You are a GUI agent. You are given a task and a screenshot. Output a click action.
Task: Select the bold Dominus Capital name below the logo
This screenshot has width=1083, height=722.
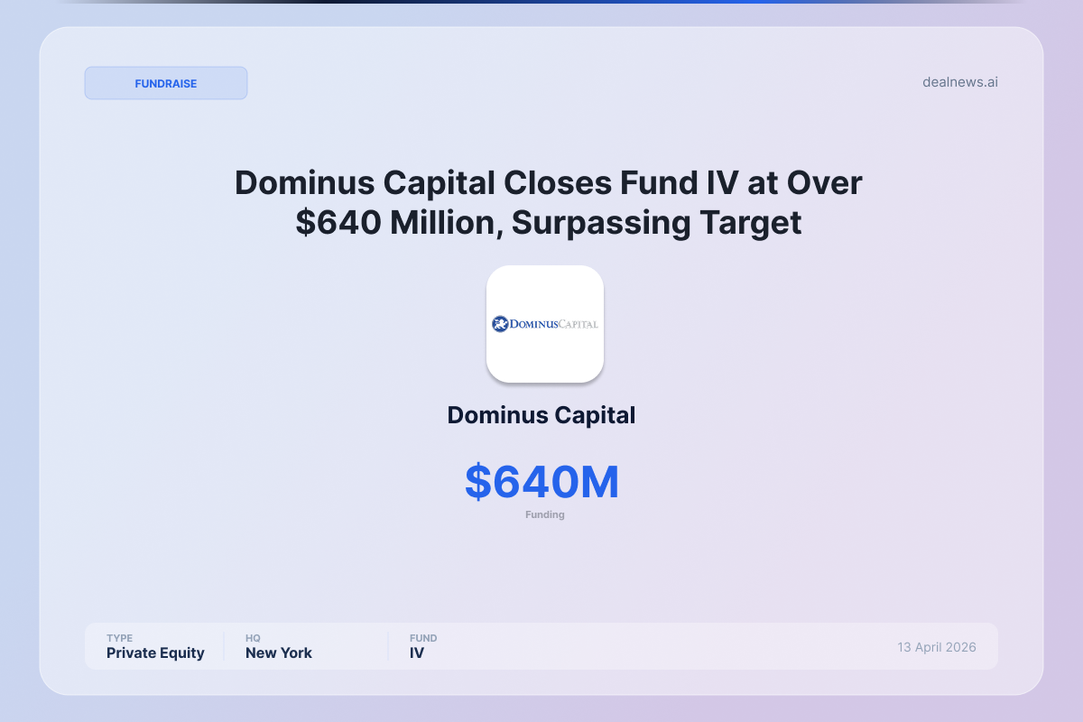[541, 415]
